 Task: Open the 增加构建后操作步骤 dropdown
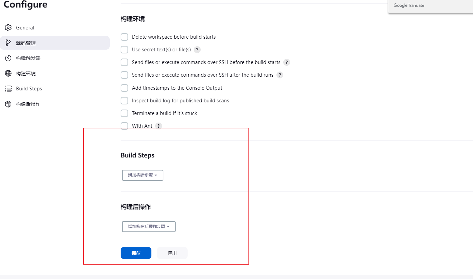[149, 227]
